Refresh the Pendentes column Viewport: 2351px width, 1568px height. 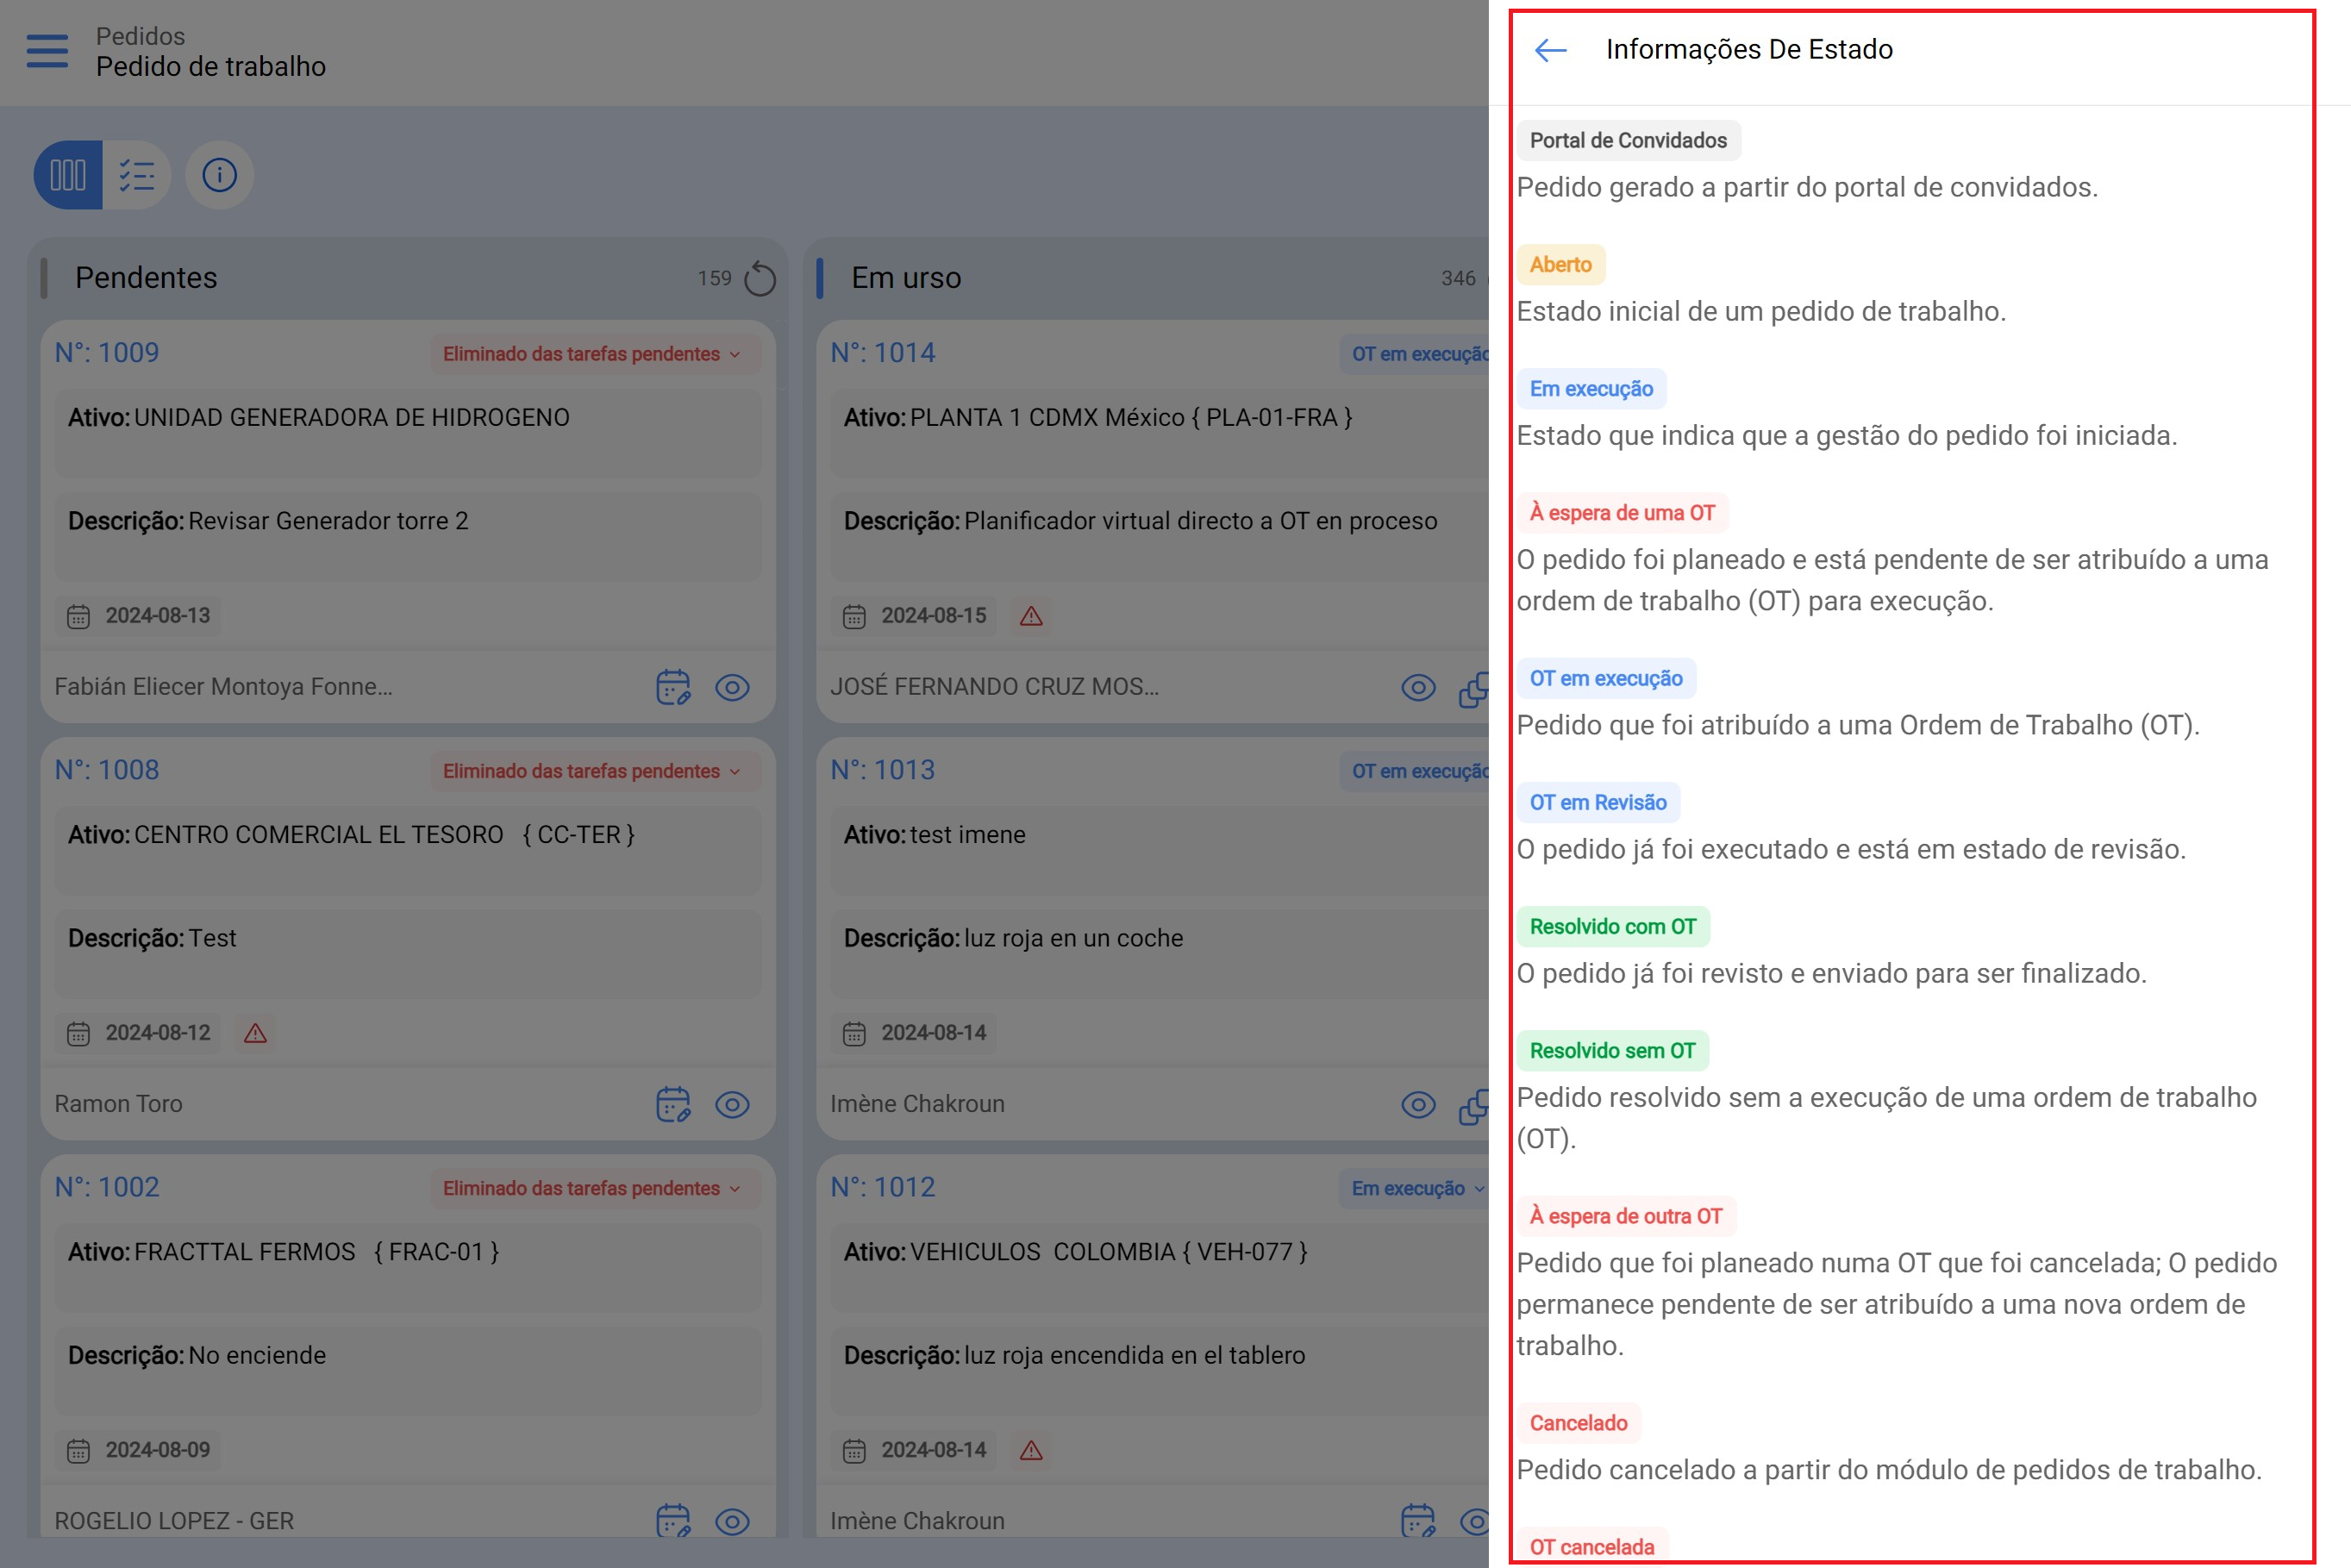click(760, 279)
